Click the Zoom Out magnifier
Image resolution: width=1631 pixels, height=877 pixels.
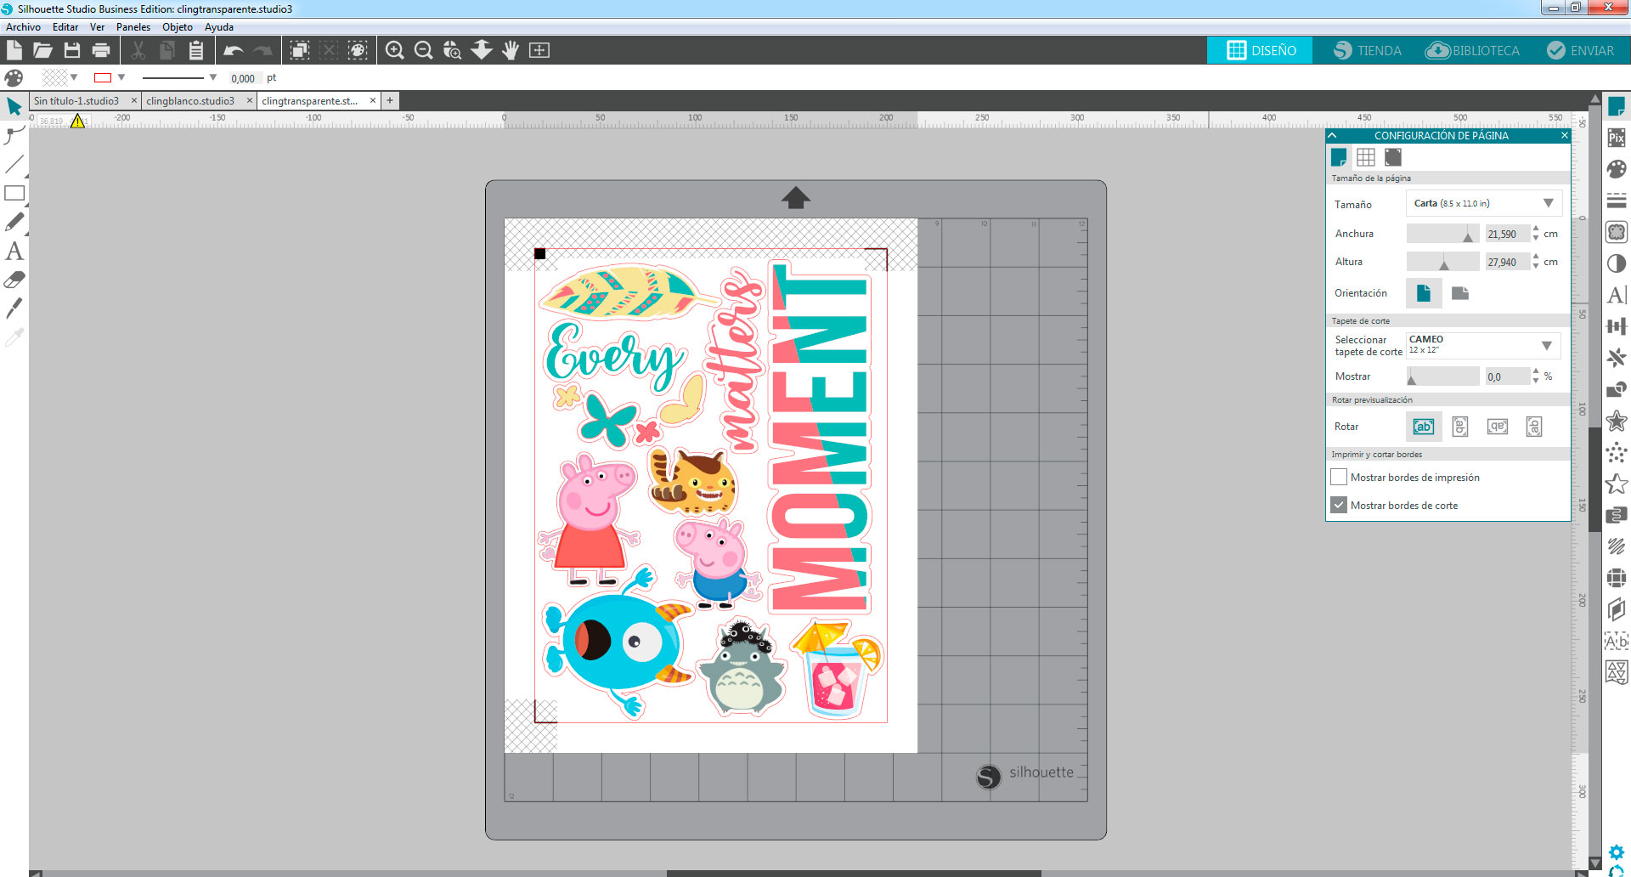423,50
